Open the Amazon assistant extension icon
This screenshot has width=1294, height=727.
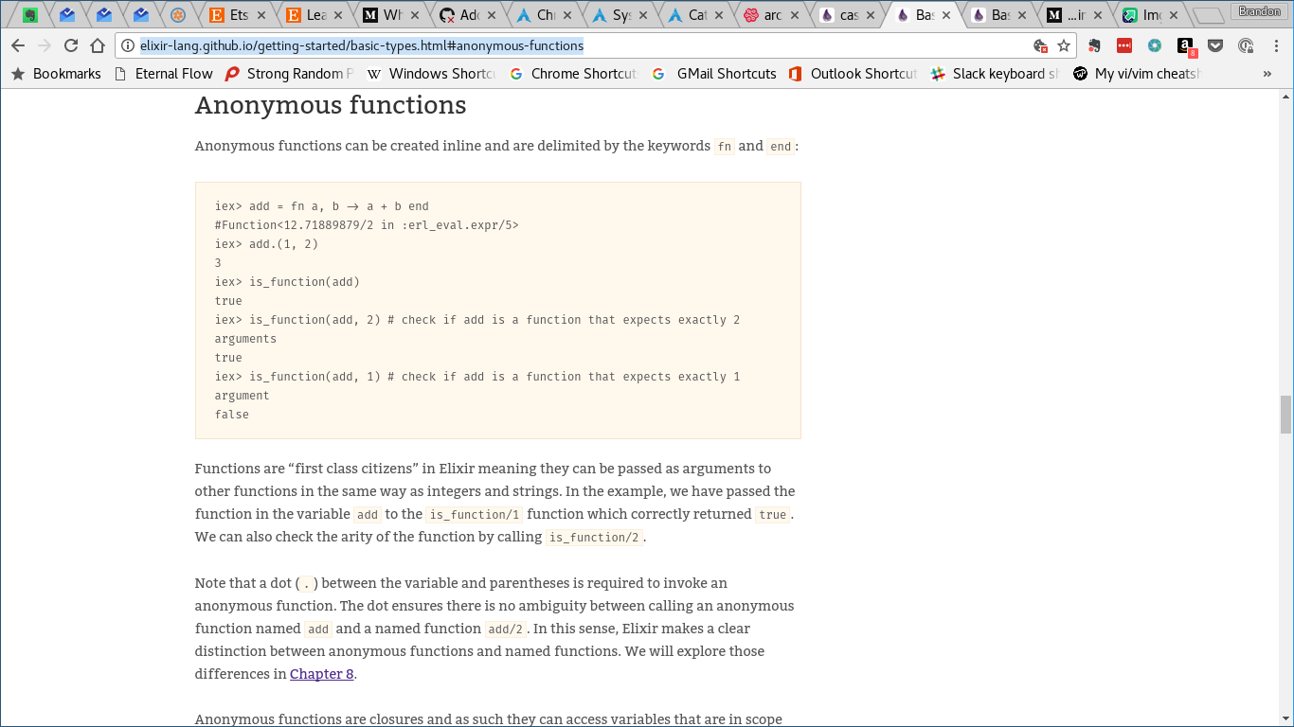[1186, 46]
